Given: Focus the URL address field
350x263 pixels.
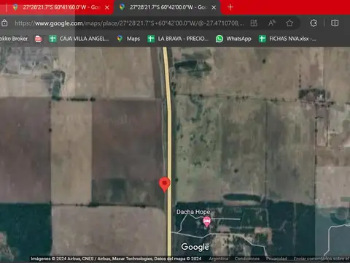Looking at the screenshot, I should pyautogui.click(x=129, y=23).
